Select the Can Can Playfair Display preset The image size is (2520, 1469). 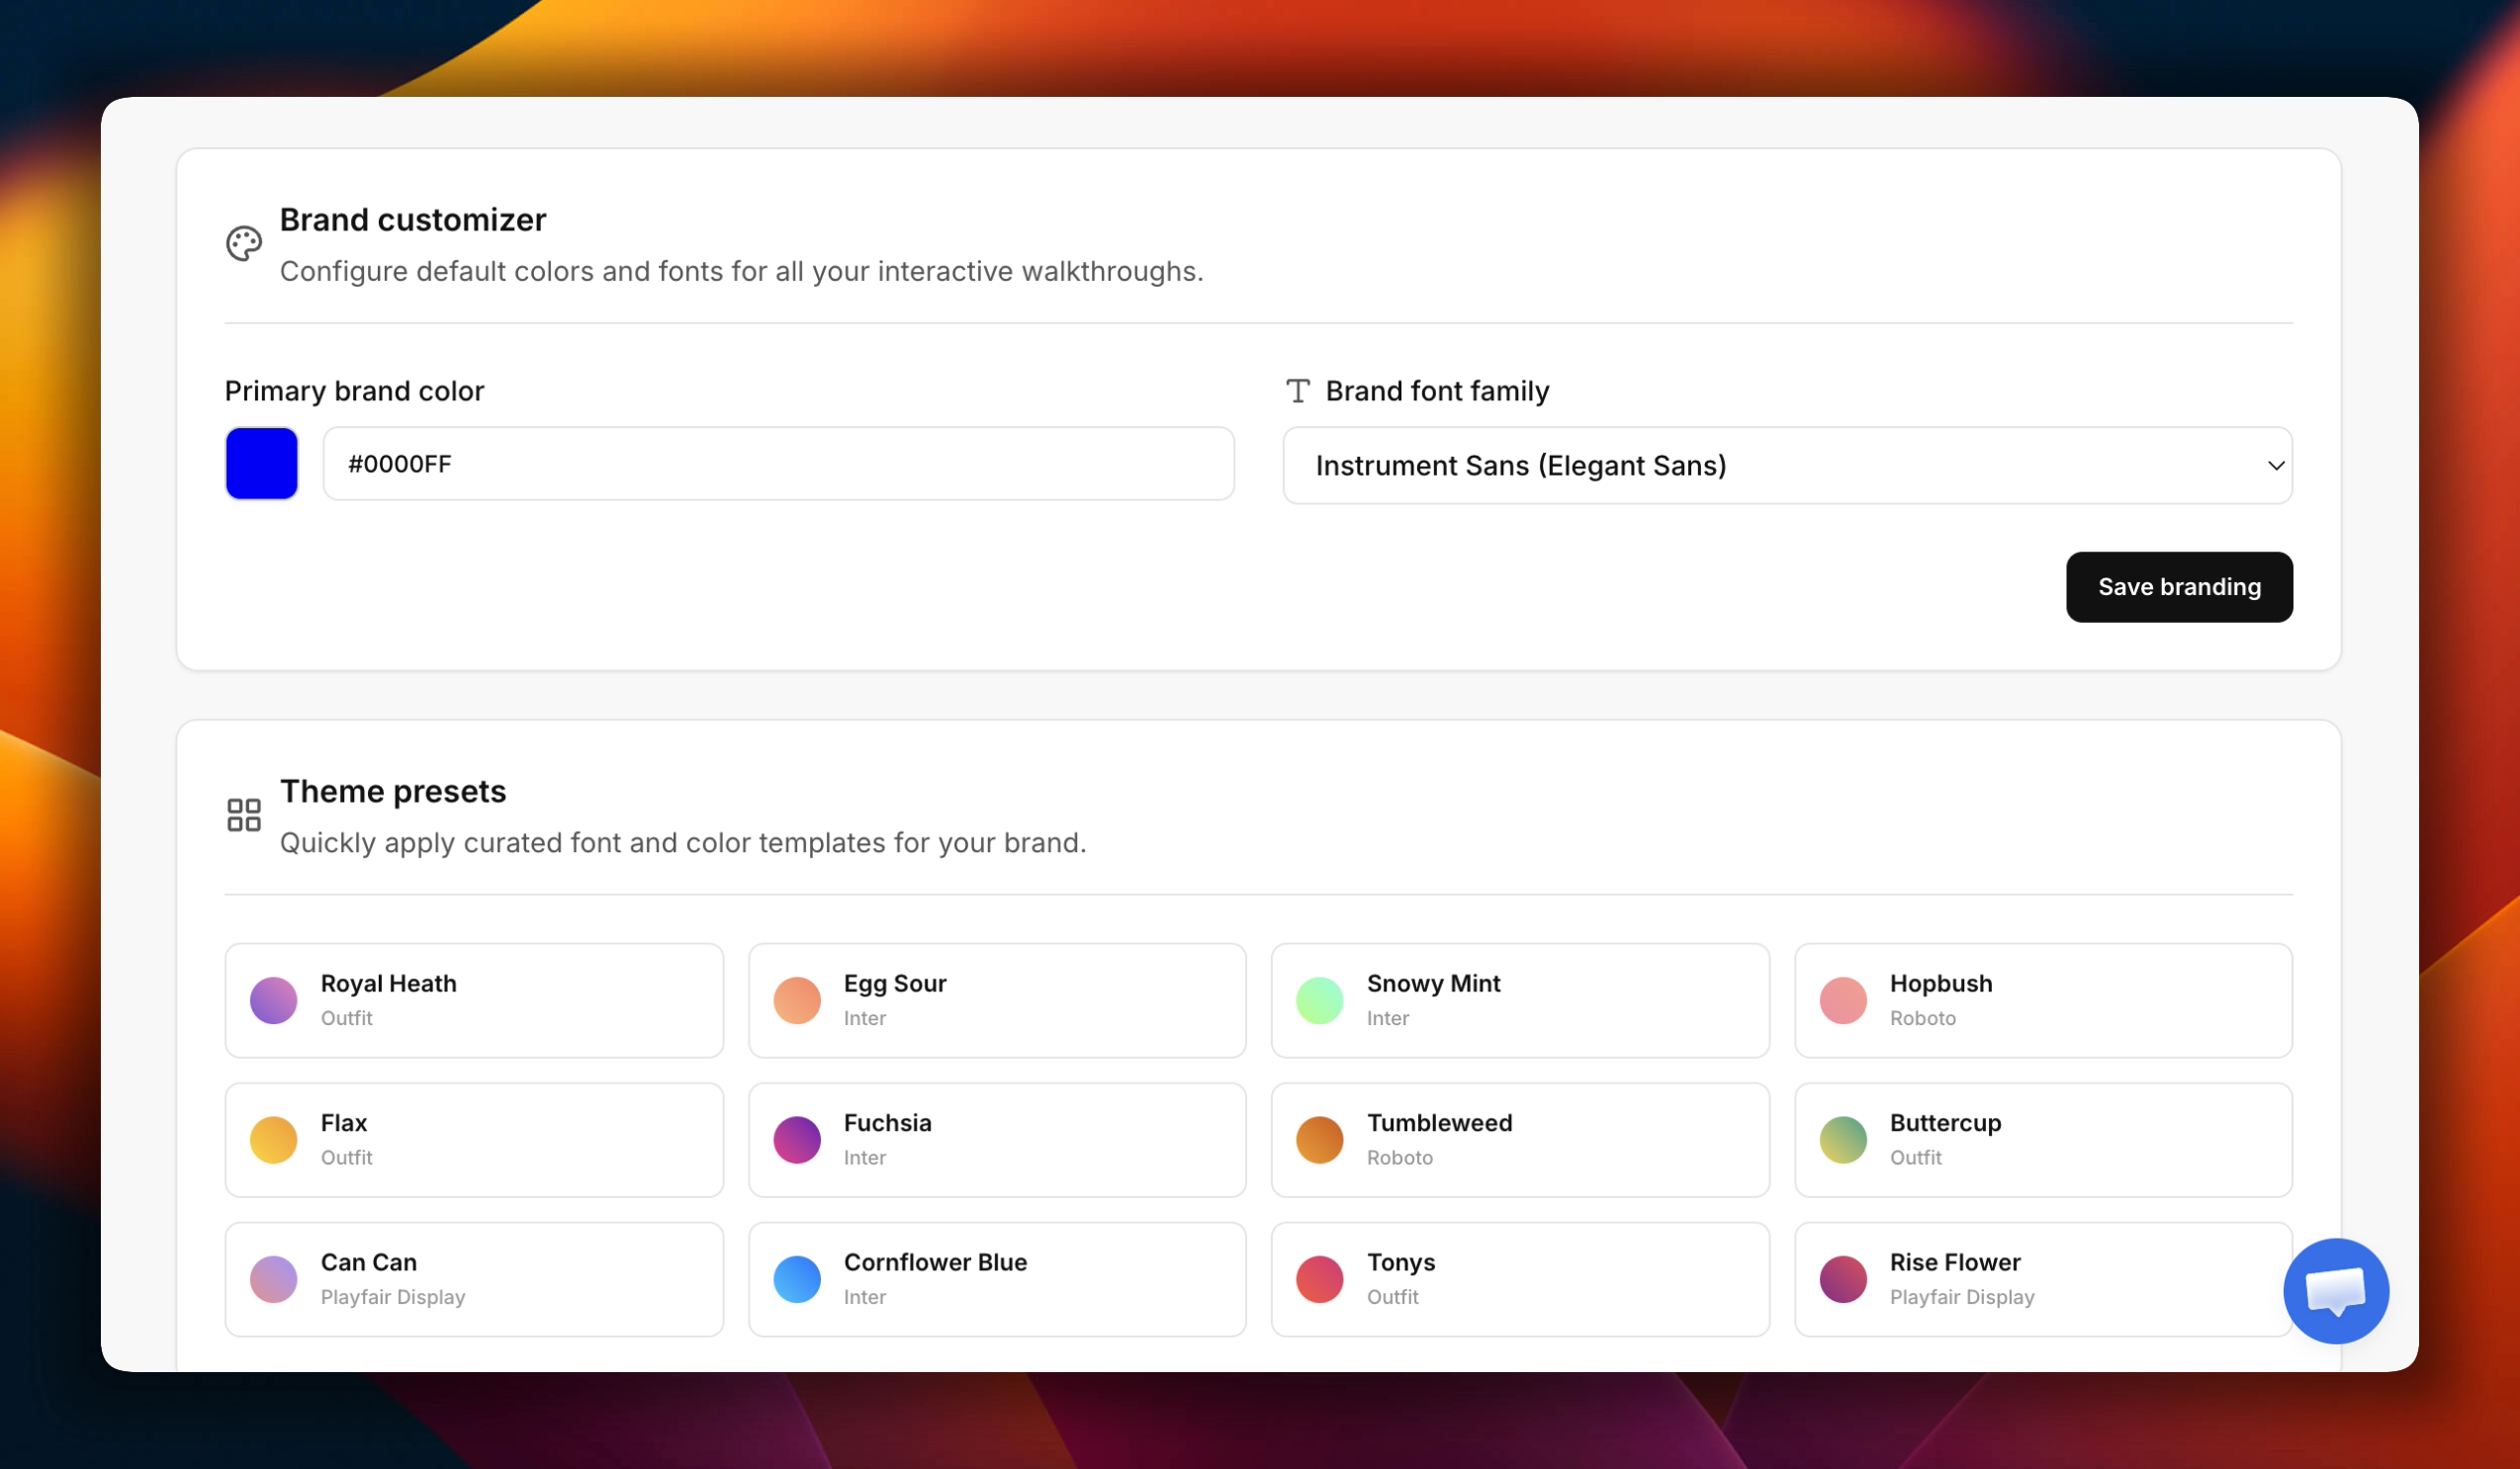point(474,1279)
